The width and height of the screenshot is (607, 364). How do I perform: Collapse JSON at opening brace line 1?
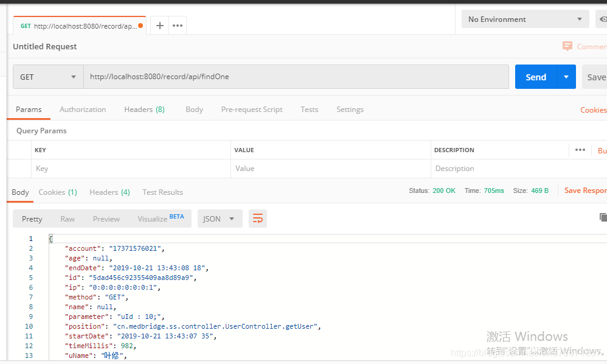(50, 239)
